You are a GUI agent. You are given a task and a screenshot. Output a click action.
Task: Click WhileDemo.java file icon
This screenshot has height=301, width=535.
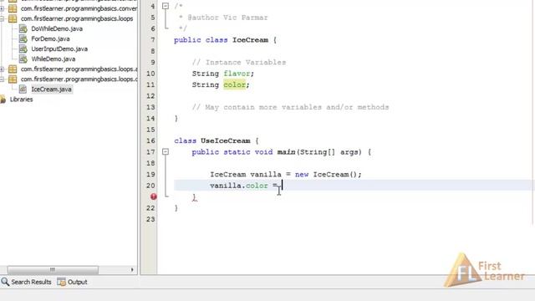(23, 59)
